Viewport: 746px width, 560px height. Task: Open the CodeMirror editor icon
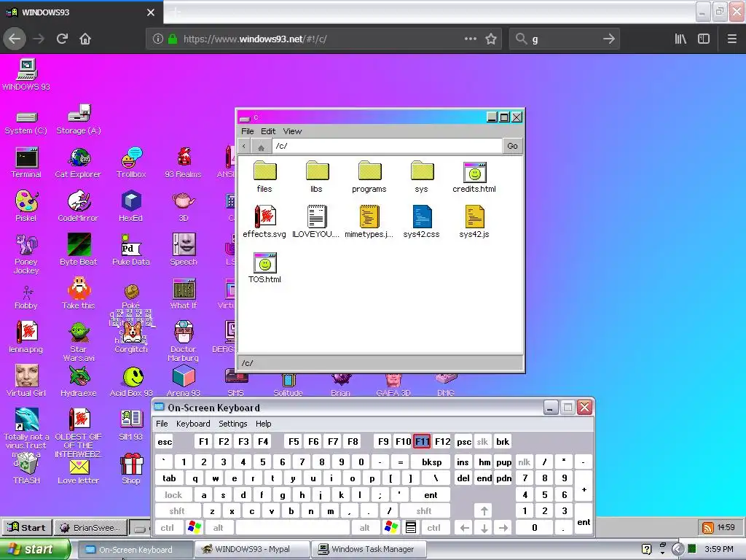pyautogui.click(x=78, y=206)
